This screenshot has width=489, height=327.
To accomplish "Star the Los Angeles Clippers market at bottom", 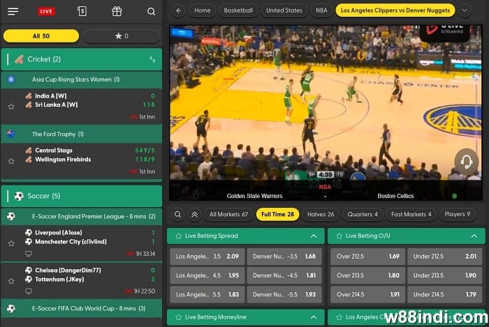I will [x=339, y=317].
